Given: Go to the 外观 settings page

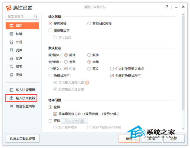Looking at the screenshot, I should (x=22, y=42).
